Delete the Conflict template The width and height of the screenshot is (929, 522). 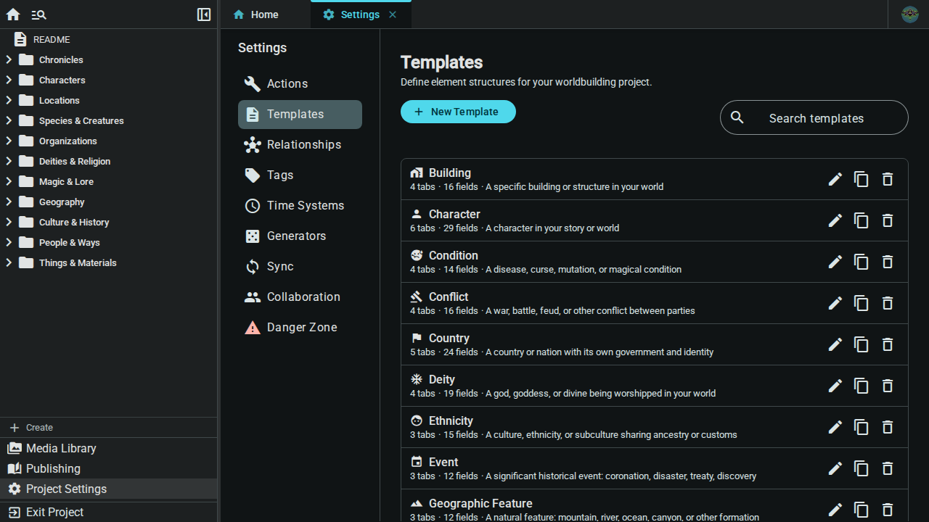point(888,303)
